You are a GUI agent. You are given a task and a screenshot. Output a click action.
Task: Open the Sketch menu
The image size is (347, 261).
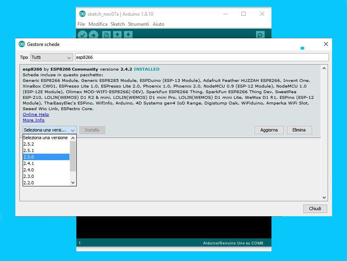point(118,24)
